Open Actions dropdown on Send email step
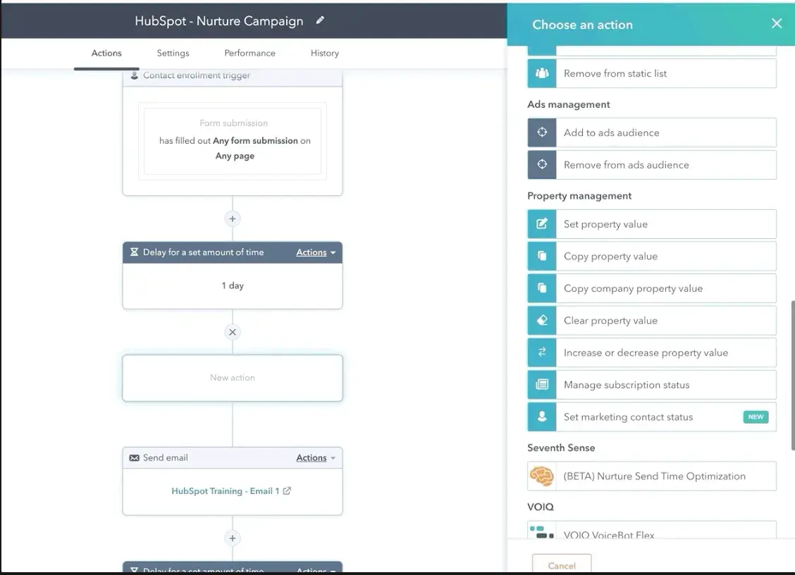This screenshot has height=575, width=795. [x=315, y=458]
